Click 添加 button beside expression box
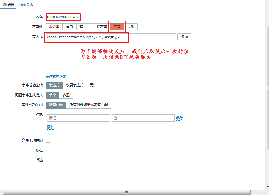Image resolution: width=269 pixels, height=195 pixels. (x=184, y=37)
